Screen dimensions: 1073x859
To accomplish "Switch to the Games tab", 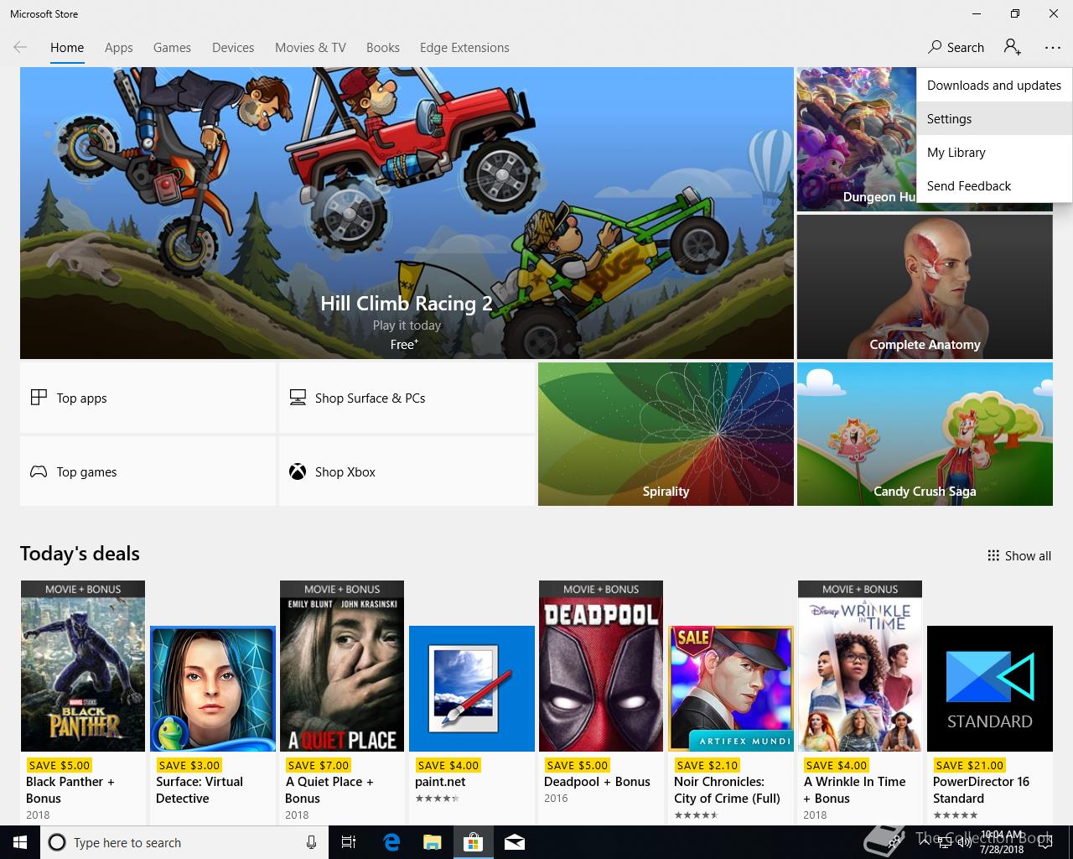I will (x=172, y=48).
